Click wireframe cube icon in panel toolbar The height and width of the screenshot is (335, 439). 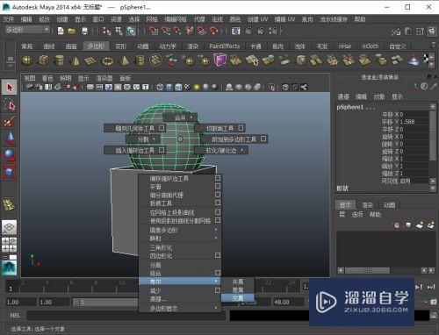(160, 87)
